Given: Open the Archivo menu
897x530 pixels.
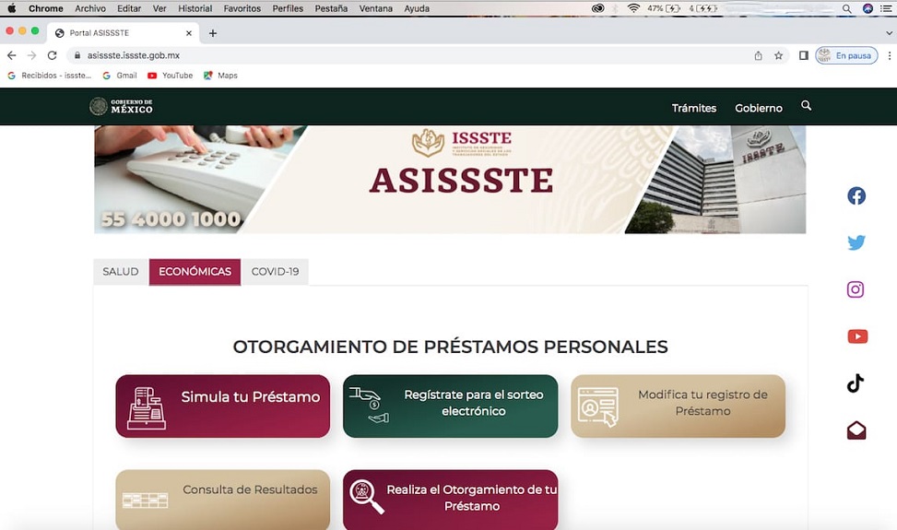Looking at the screenshot, I should 90,8.
